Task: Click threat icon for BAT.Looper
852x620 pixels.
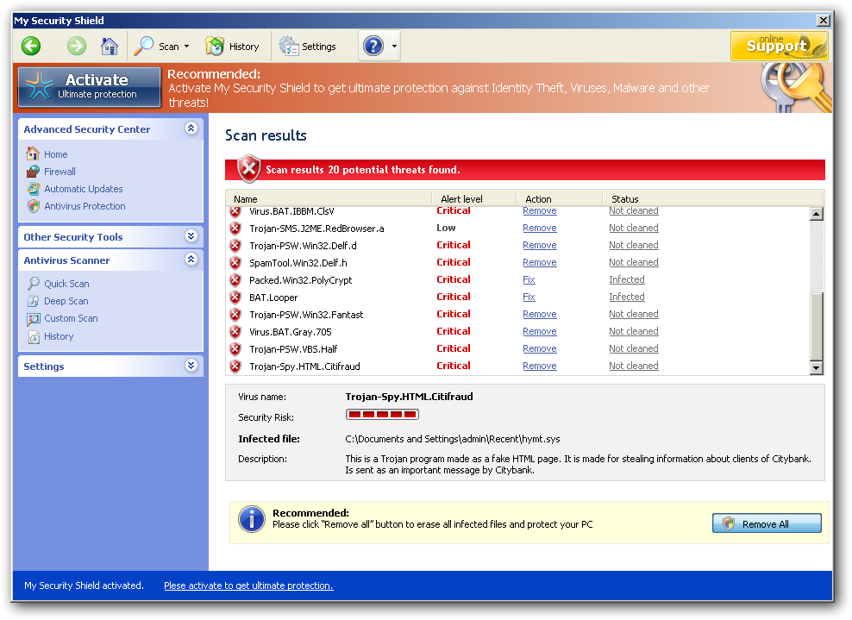Action: click(235, 297)
